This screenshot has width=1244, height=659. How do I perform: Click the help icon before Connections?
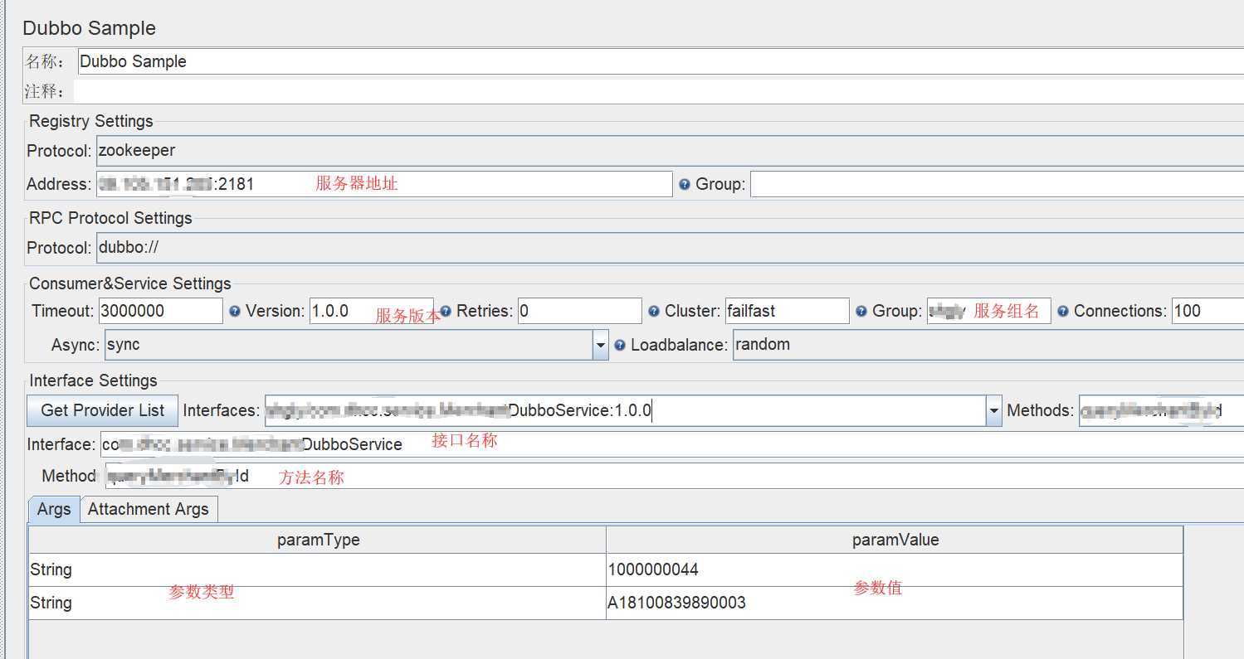point(1063,312)
